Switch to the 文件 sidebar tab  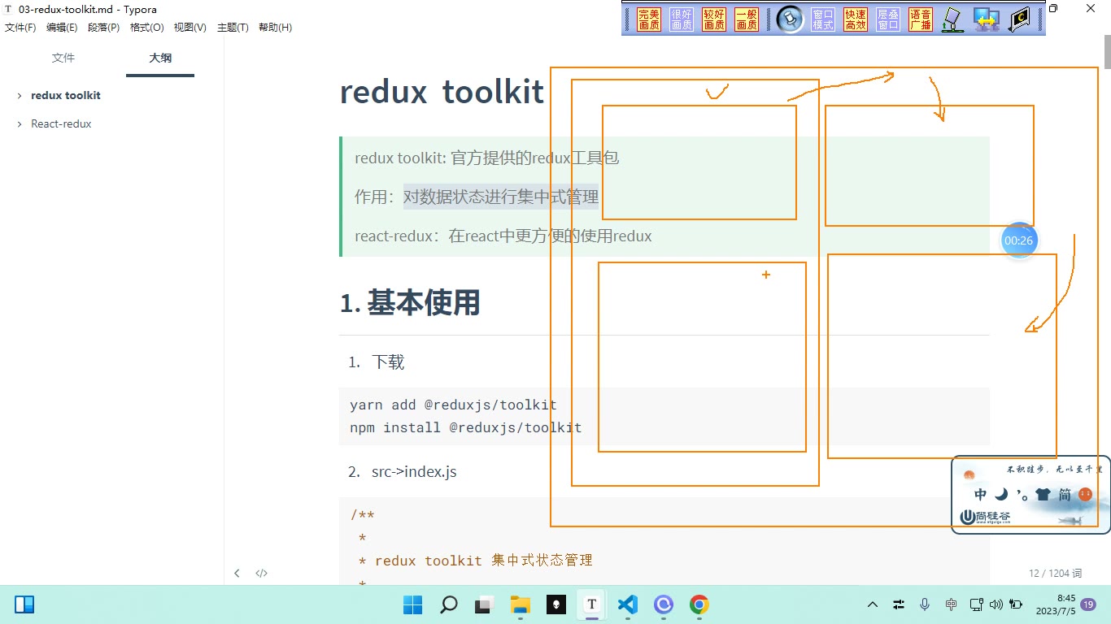coord(63,58)
